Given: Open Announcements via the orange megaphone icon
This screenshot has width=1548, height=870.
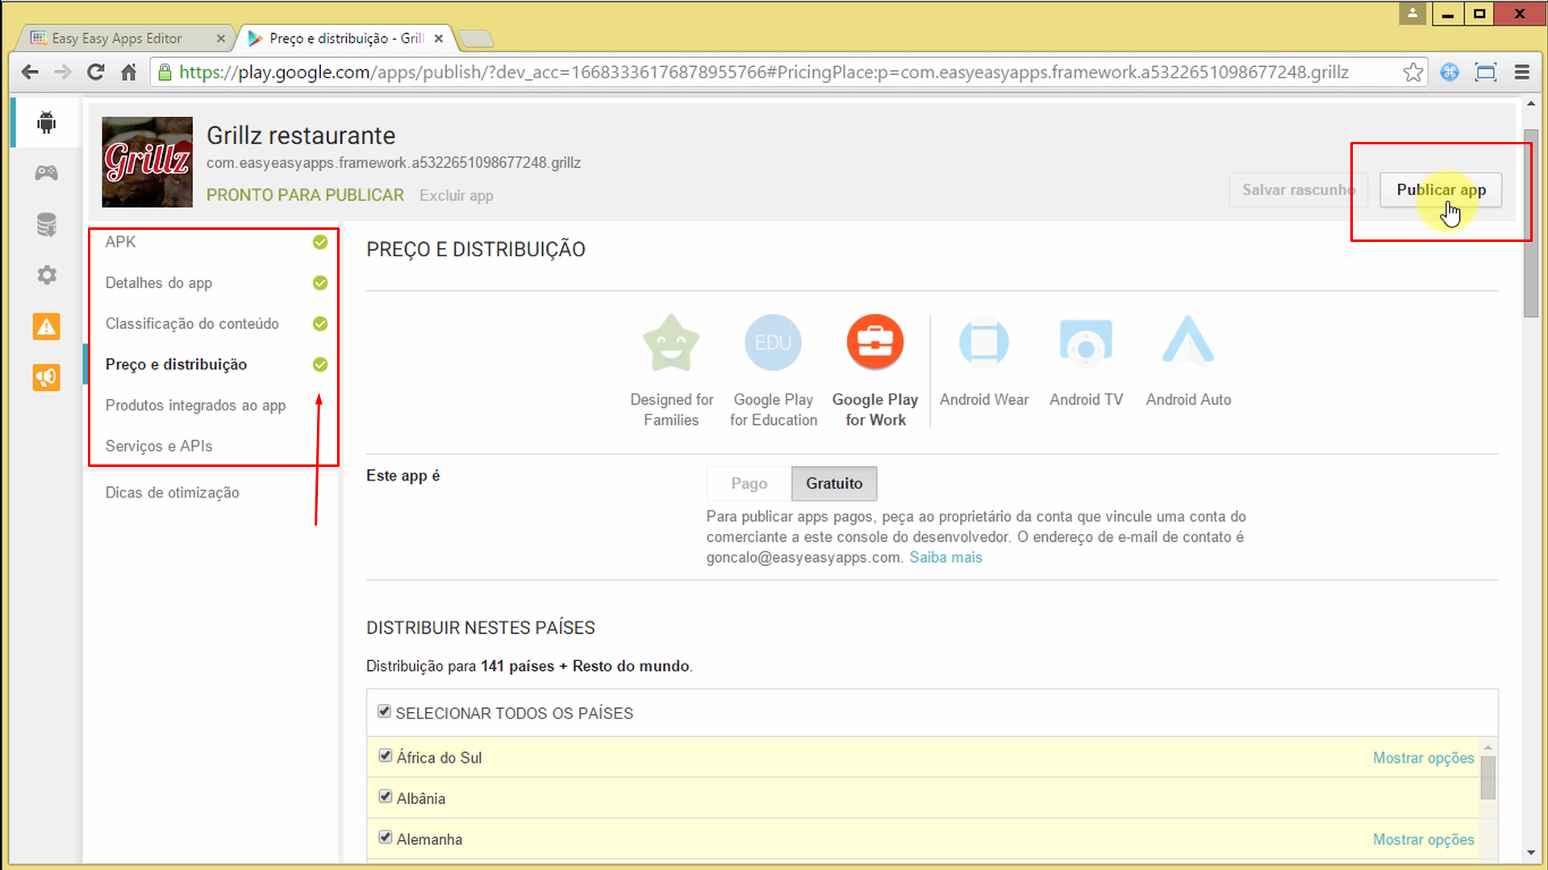Looking at the screenshot, I should (x=46, y=377).
